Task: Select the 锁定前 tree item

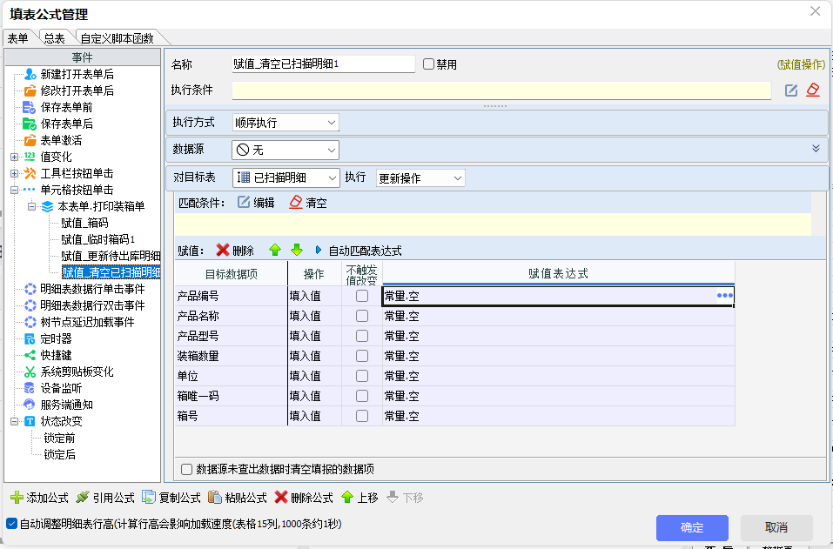Action: (x=59, y=438)
